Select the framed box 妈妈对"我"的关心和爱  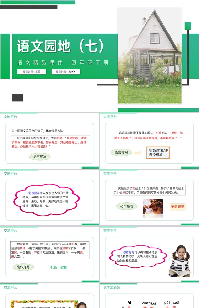[x=158, y=153]
